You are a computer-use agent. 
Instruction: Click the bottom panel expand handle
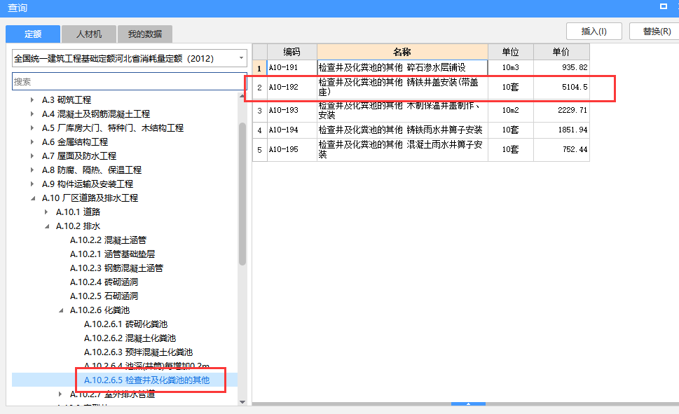click(x=468, y=403)
